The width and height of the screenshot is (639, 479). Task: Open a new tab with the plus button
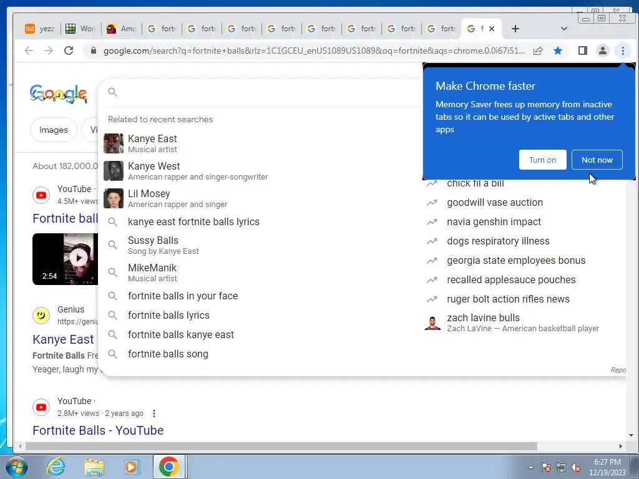[515, 29]
